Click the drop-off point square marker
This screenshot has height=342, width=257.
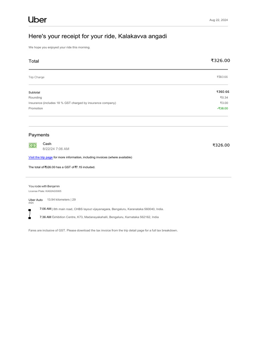coord(30,218)
